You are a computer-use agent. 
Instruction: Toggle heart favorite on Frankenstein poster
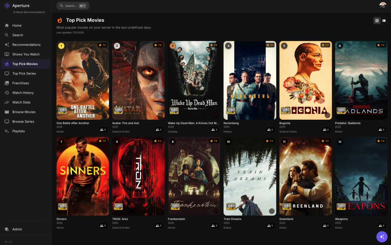click(x=216, y=211)
